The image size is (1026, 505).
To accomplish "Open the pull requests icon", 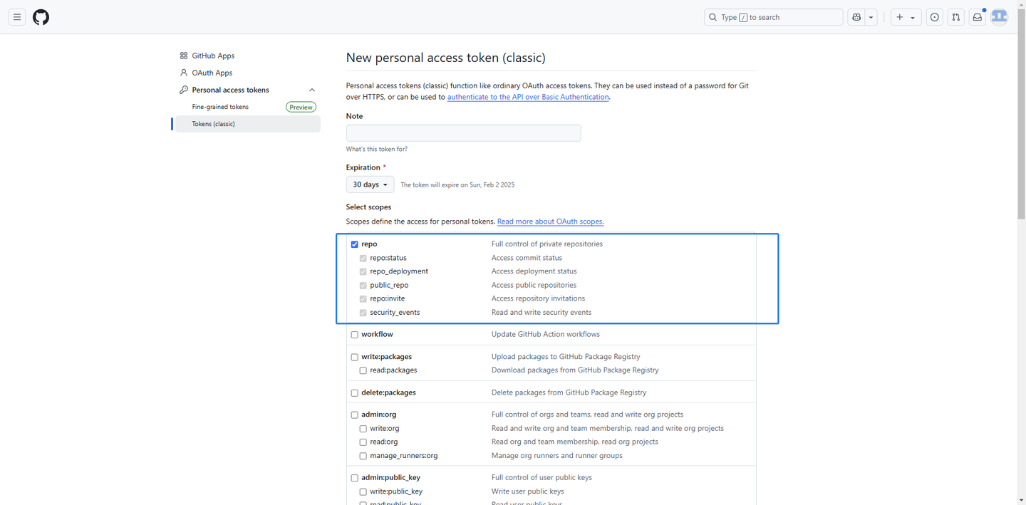I will coord(956,17).
